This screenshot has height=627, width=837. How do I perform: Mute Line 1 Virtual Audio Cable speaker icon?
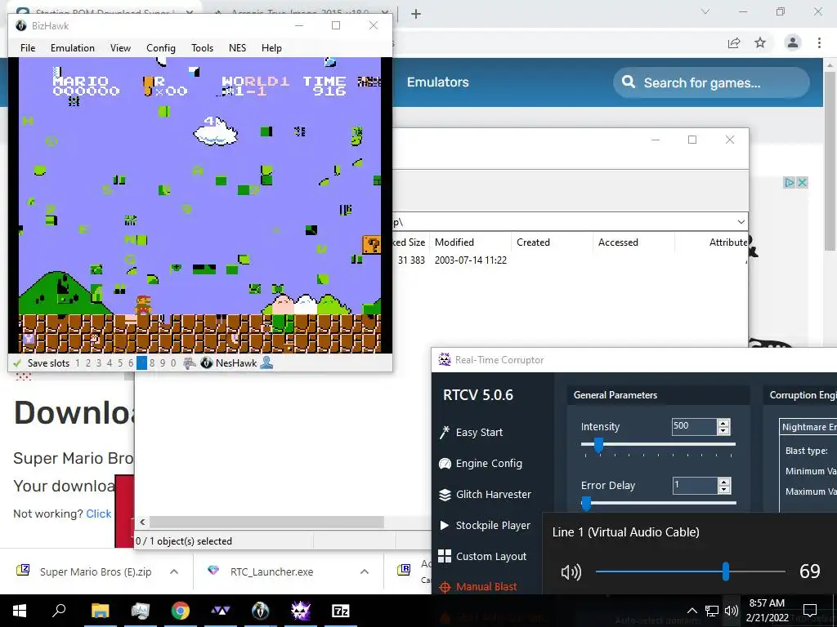click(x=571, y=572)
